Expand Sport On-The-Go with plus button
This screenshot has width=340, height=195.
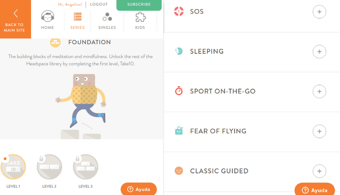tap(319, 92)
